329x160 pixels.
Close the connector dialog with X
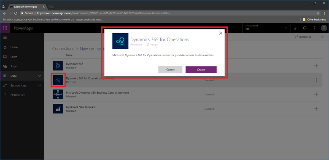tap(221, 33)
